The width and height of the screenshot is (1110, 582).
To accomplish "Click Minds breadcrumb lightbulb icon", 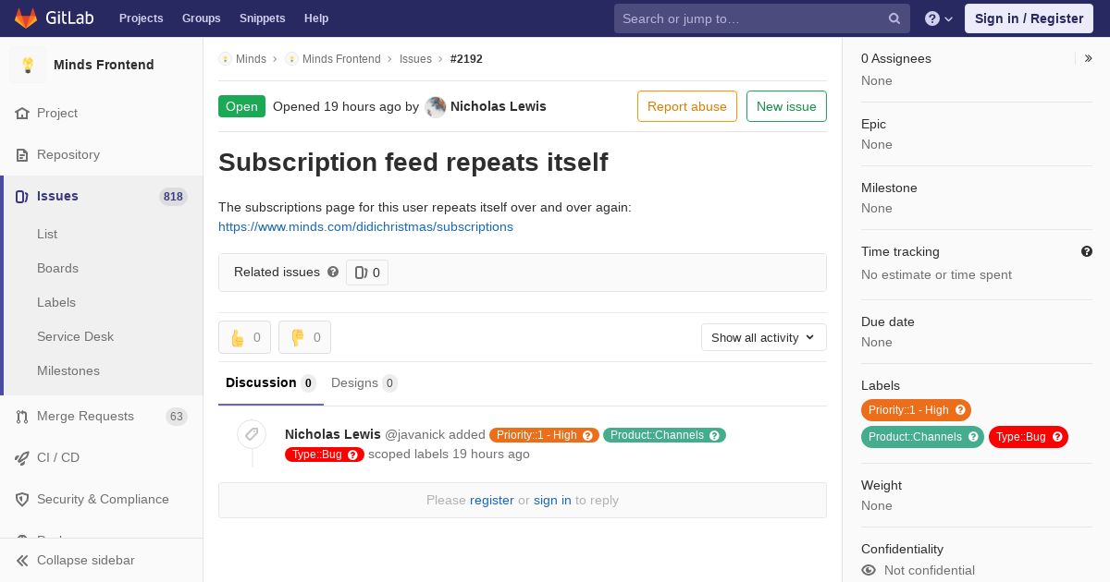I will 225,58.
